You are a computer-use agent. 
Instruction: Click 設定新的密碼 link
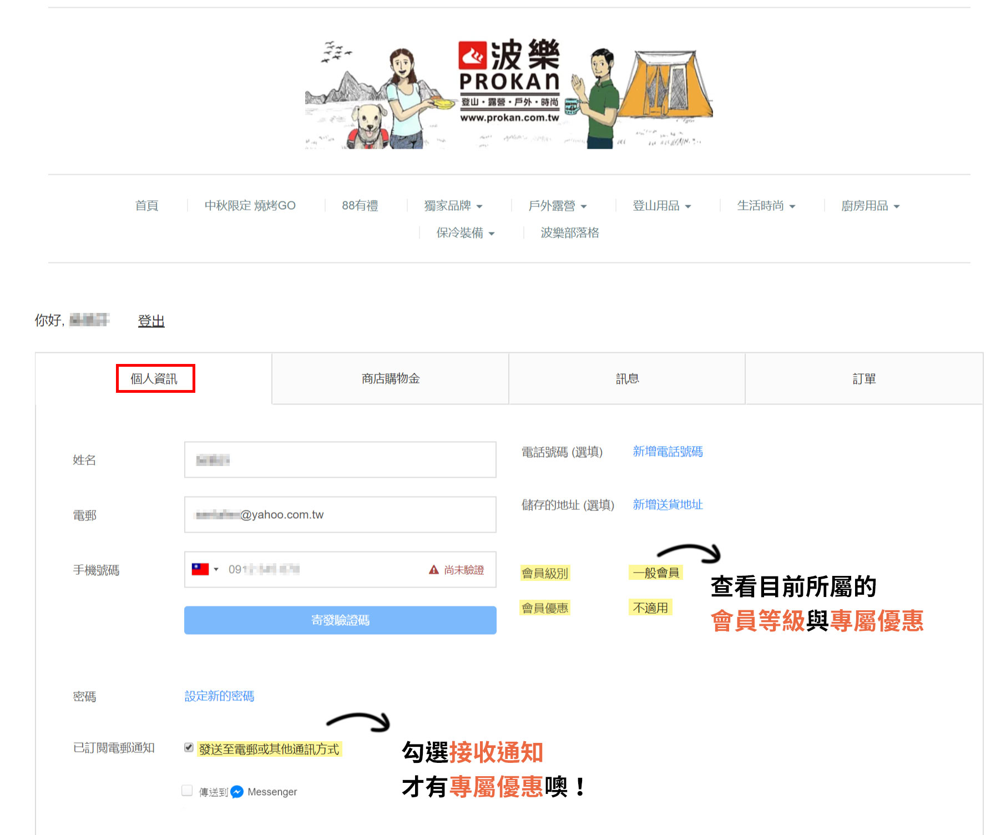tap(219, 696)
